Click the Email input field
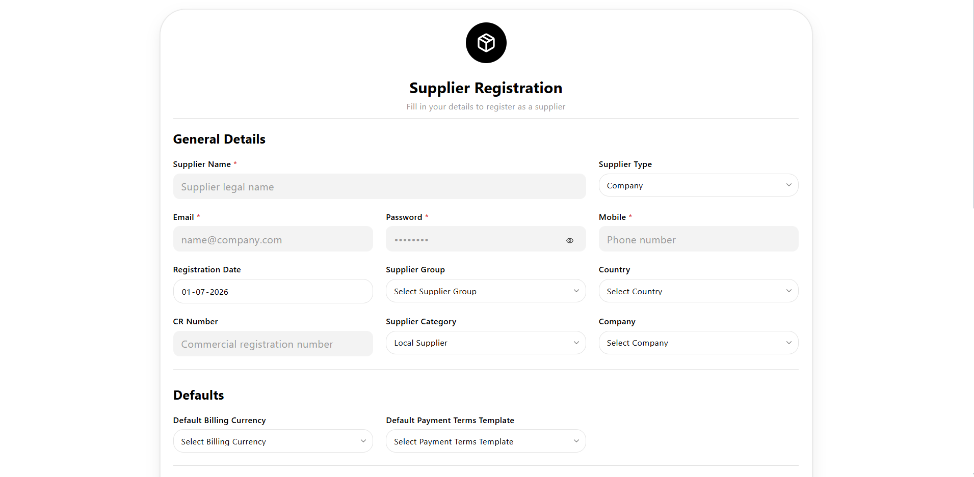Screen dimensions: 974x477 click(x=273, y=239)
